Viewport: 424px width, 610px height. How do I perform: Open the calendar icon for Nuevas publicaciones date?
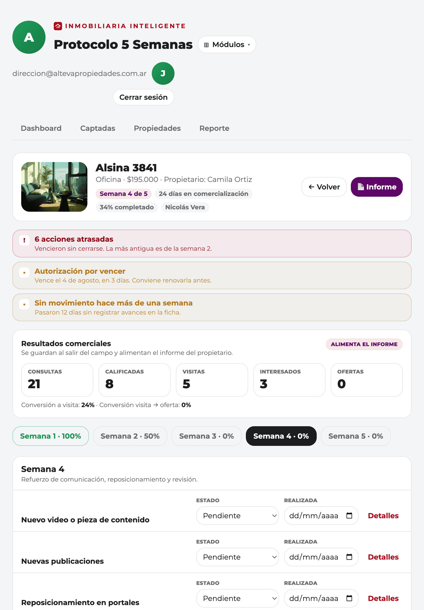click(349, 557)
